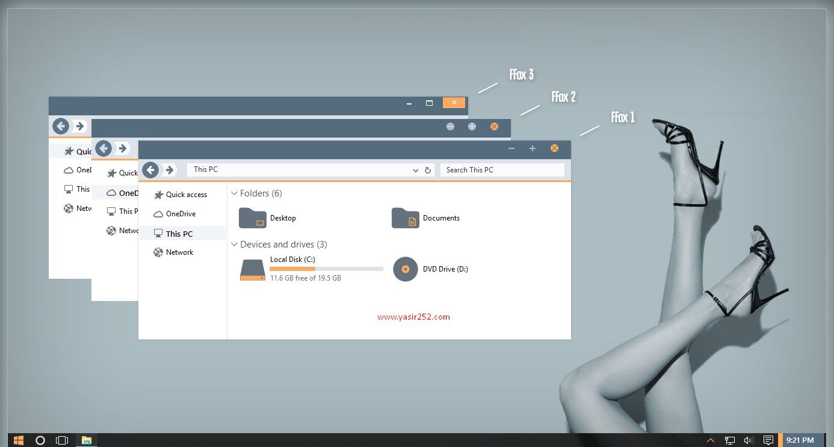Select the Desktop folder icon

click(253, 217)
